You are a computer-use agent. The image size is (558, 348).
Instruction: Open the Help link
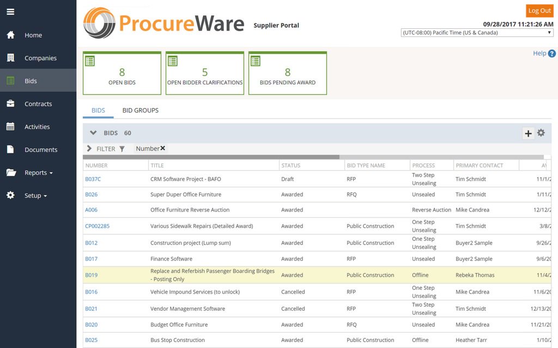click(539, 53)
